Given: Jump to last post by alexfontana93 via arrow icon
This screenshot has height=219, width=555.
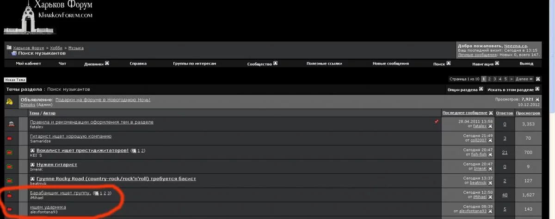Looking at the screenshot, I should (x=490, y=211).
